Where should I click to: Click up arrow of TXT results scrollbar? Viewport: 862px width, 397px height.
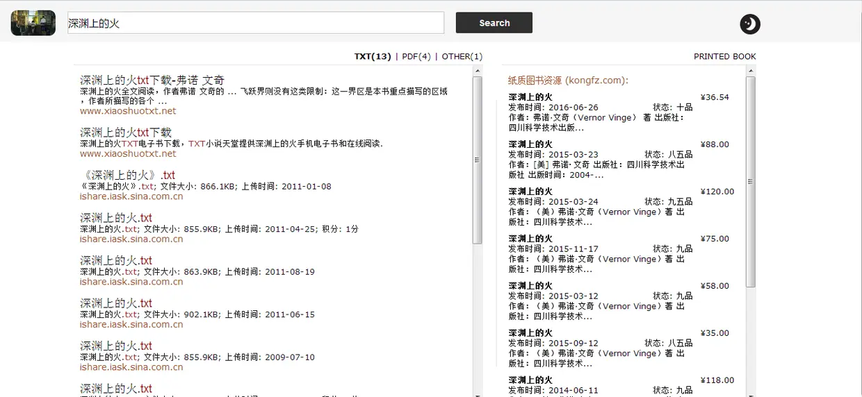click(477, 70)
